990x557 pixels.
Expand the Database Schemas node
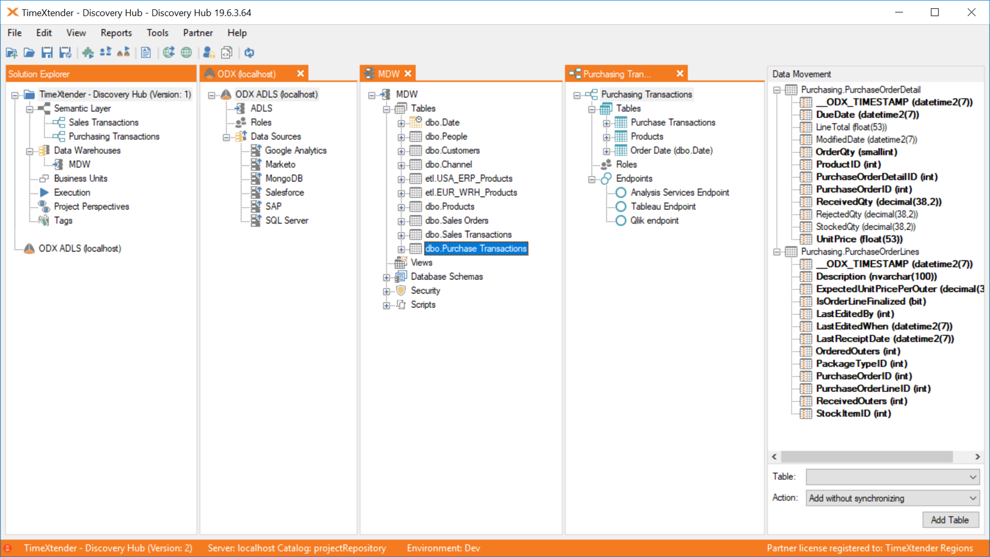386,277
